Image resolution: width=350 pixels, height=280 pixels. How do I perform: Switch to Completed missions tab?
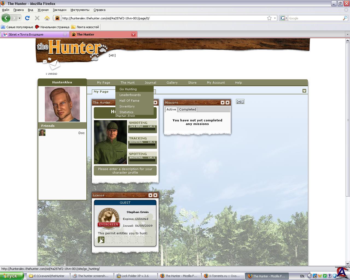pos(188,109)
